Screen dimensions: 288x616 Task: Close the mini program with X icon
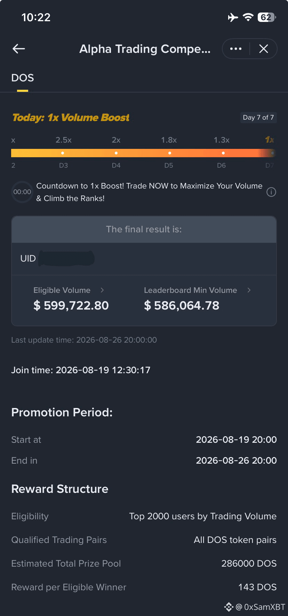264,49
